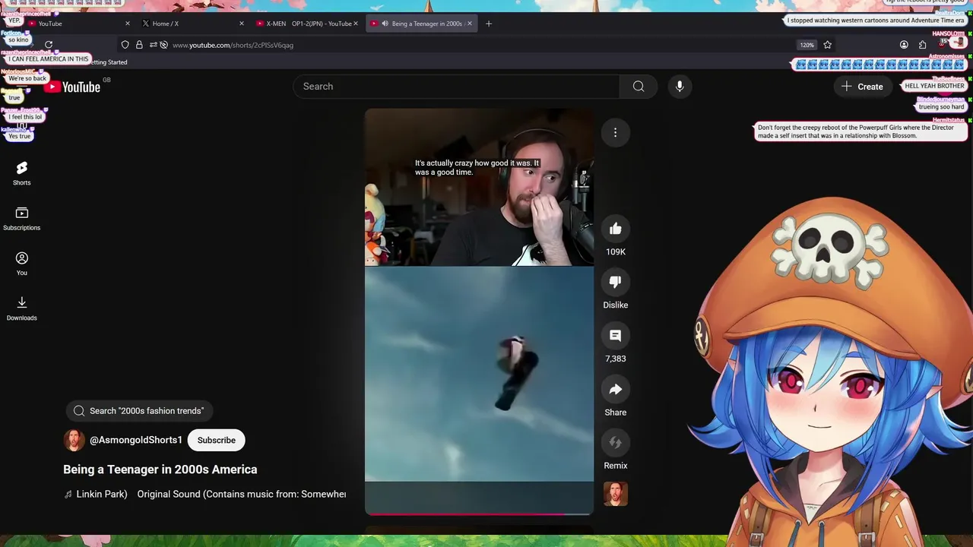973x547 pixels.
Task: Open the tracking protection shield icon
Action: click(125, 45)
